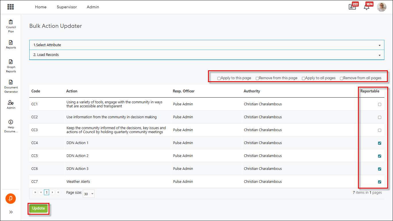
Task: Open the user profile avatar
Action: pyautogui.click(x=382, y=7)
